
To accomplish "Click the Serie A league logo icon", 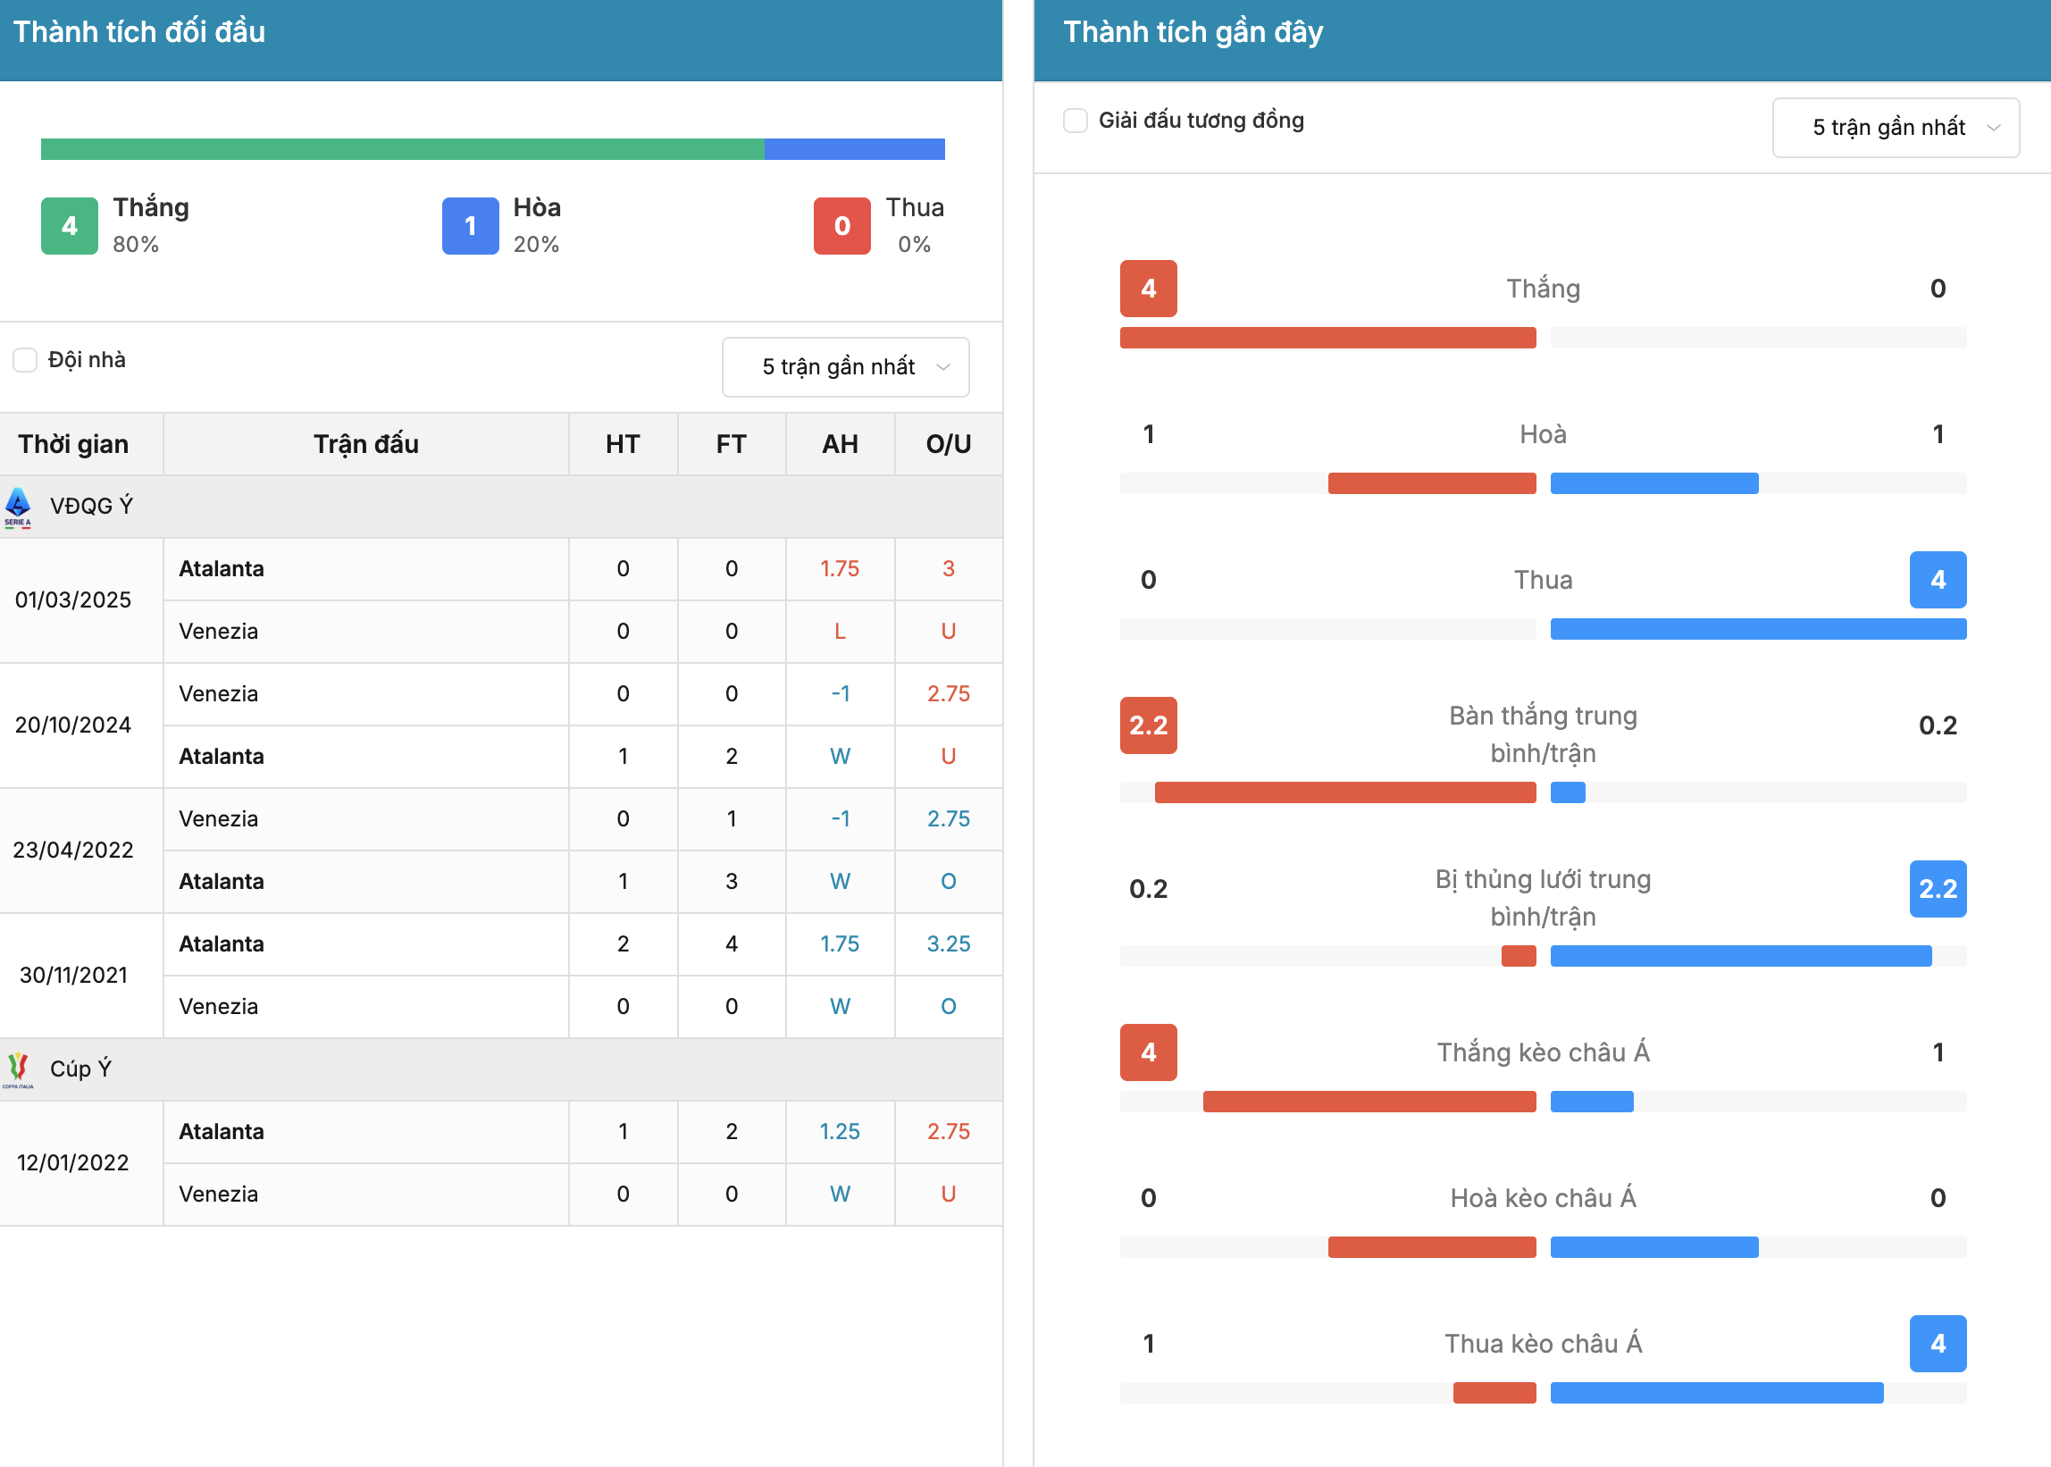I will (x=18, y=507).
